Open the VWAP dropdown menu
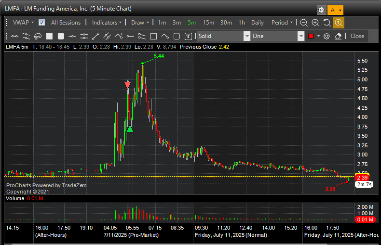 click(23, 23)
